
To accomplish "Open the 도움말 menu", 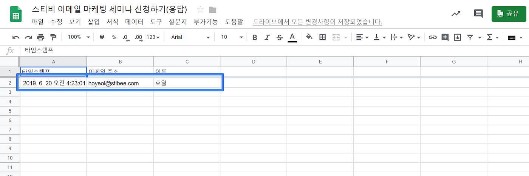I will click(234, 22).
